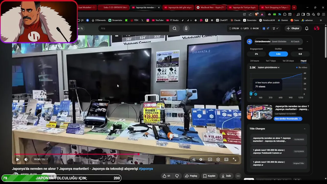
Task: Click the 0.8 VPH value
Action: pyautogui.click(x=300, y=54)
